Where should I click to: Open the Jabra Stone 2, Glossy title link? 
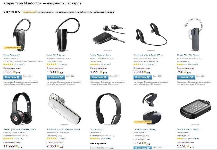pos(145,130)
